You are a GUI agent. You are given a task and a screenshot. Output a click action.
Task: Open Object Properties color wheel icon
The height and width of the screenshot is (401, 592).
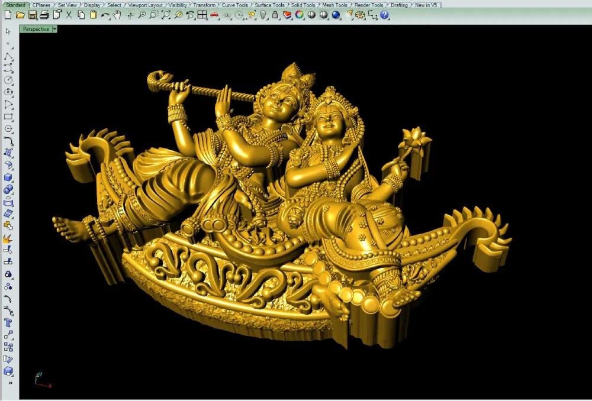[300, 15]
